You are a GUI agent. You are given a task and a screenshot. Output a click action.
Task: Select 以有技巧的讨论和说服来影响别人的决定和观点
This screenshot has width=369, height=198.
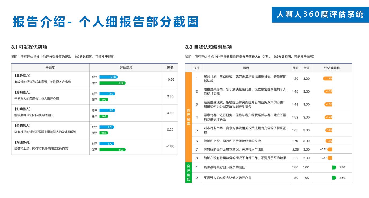46,132
